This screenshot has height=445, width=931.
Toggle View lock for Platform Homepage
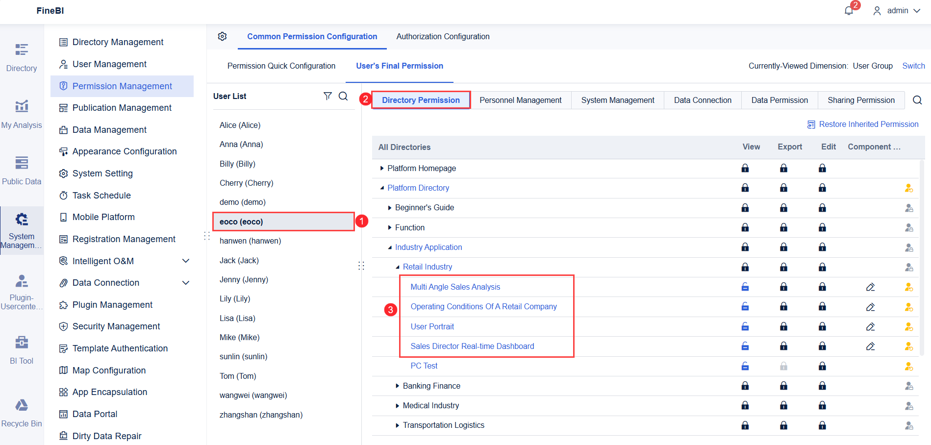[745, 168]
